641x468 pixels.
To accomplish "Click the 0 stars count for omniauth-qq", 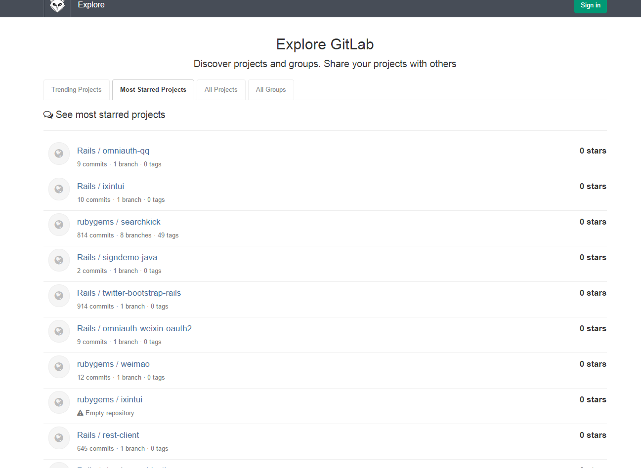I will coord(593,151).
